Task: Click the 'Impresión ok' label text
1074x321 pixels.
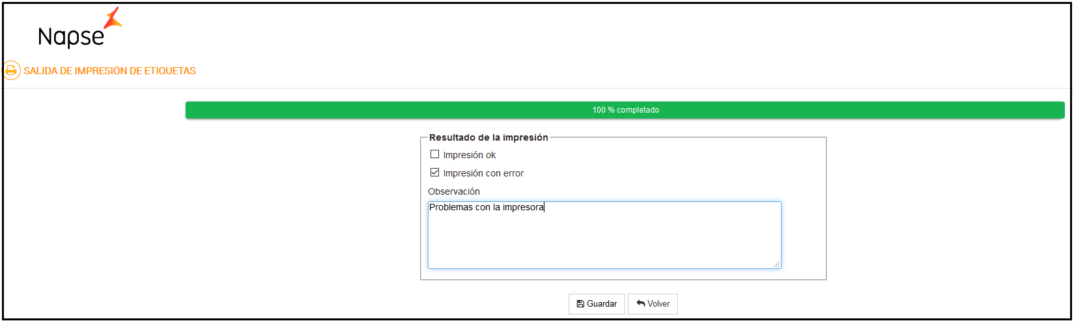Action: [469, 155]
